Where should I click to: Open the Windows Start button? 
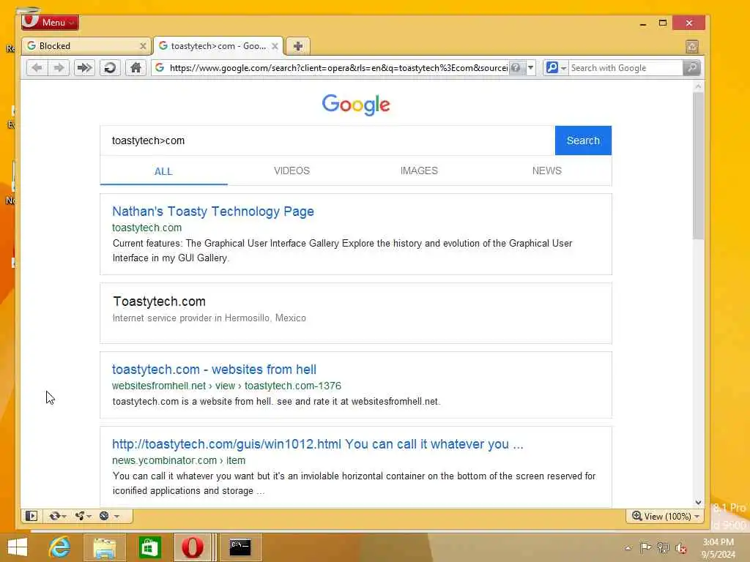[x=18, y=547]
